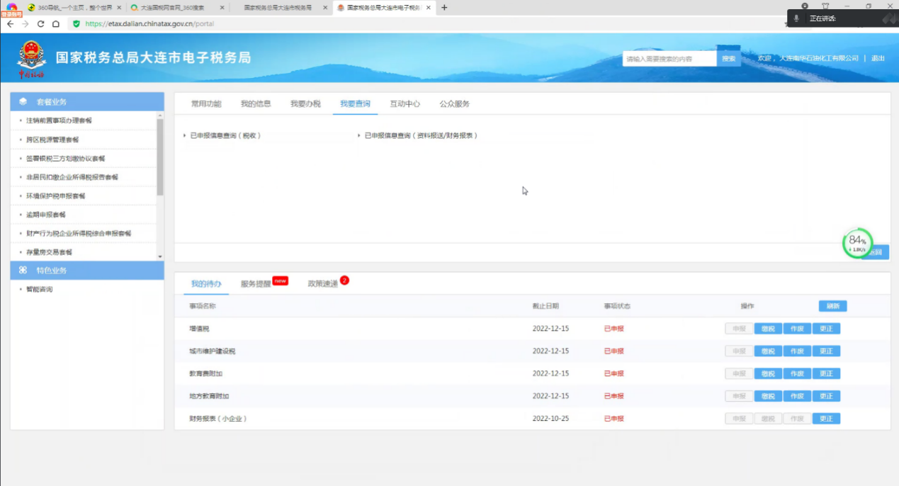The image size is (899, 486).
Task: Switch to the 我要办税 tab
Action: coord(305,104)
